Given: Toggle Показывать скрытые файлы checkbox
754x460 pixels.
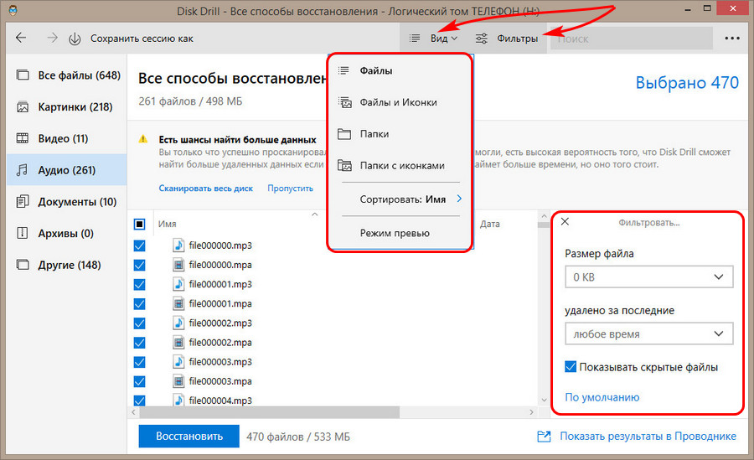Looking at the screenshot, I should 571,367.
